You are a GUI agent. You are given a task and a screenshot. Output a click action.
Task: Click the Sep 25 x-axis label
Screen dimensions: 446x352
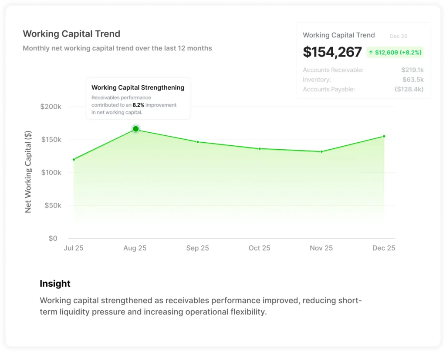197,248
